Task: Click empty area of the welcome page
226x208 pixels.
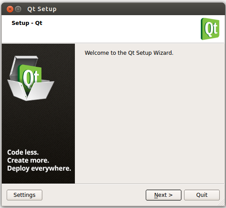Action: pos(149,119)
